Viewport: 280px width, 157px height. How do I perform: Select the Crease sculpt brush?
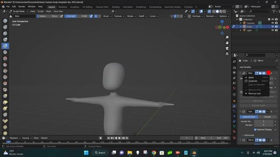(5, 52)
